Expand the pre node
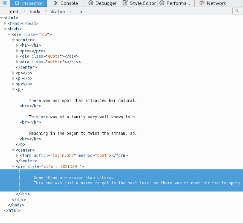This screenshot has width=243, height=223. coord(17,51)
